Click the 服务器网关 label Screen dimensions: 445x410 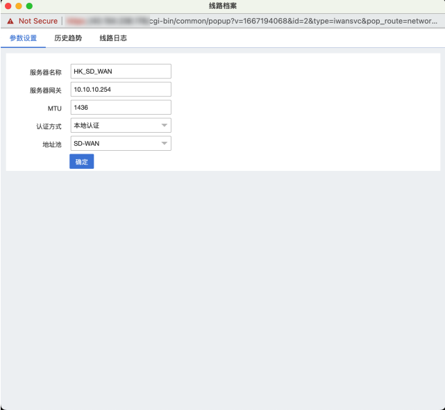pos(46,90)
